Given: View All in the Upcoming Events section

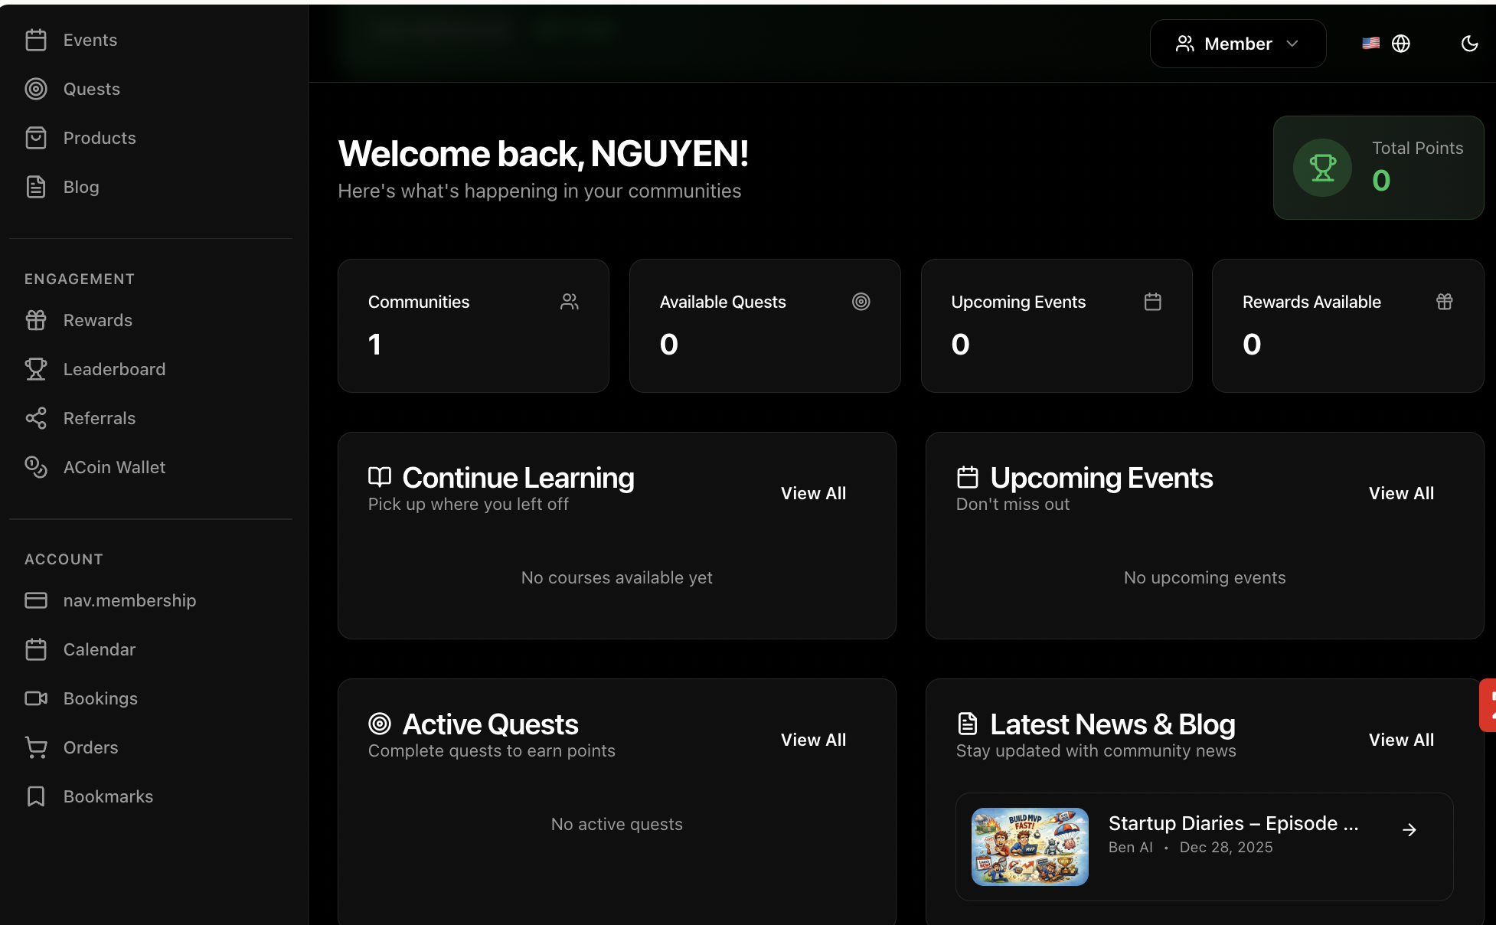Looking at the screenshot, I should pos(1401,493).
